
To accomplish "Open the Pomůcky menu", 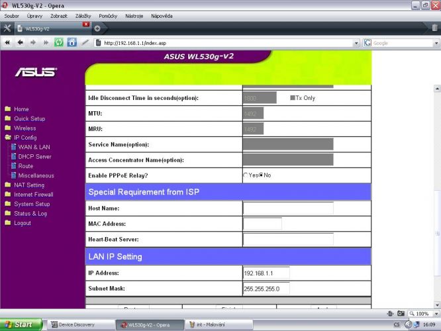I will click(x=108, y=16).
